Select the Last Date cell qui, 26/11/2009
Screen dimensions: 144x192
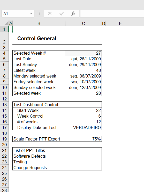[x=84, y=59]
